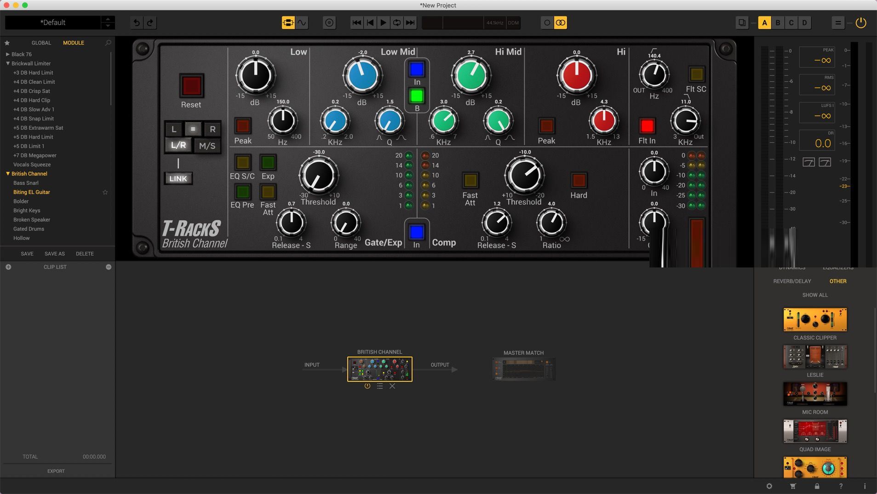Step preset selector up
The width and height of the screenshot is (877, 494).
(108, 19)
